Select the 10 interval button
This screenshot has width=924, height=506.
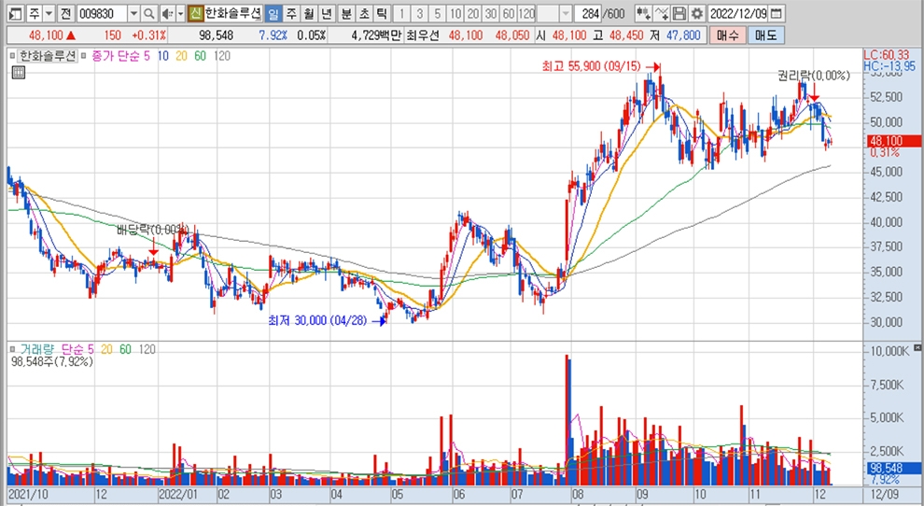(455, 13)
